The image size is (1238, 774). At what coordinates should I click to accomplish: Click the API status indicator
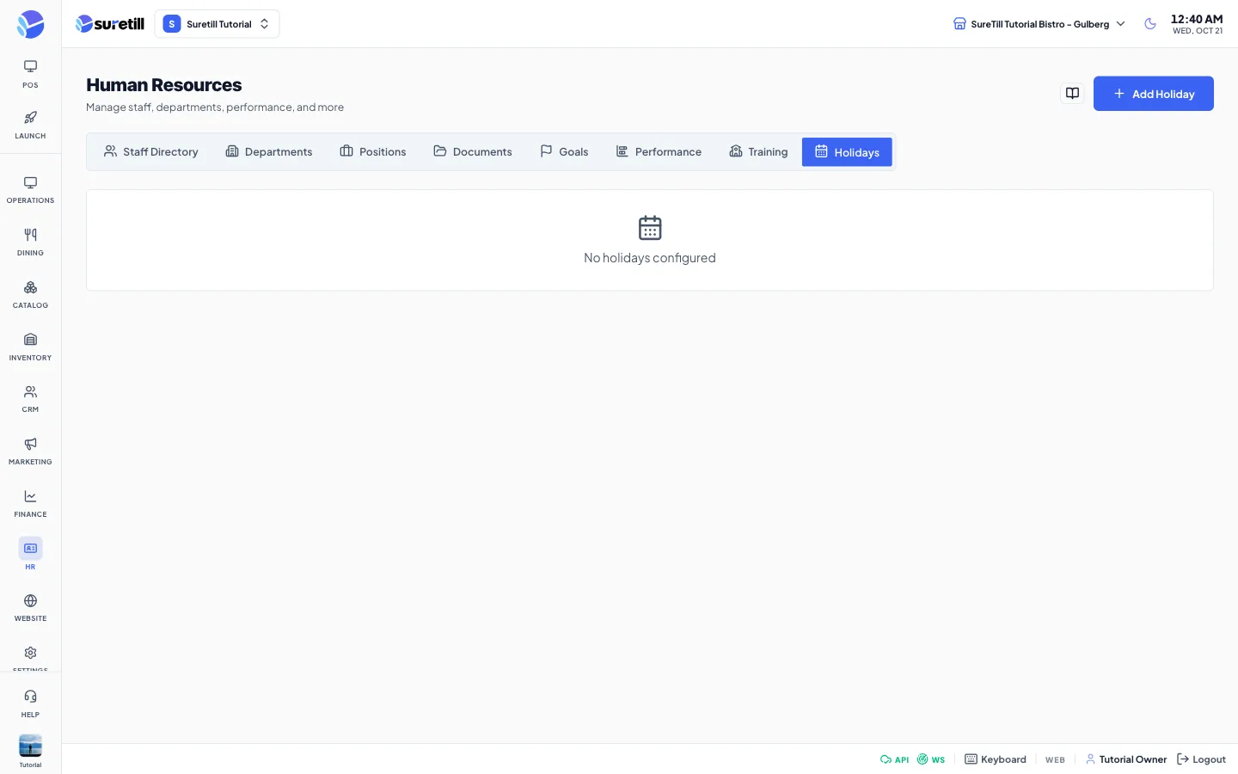[x=895, y=759]
